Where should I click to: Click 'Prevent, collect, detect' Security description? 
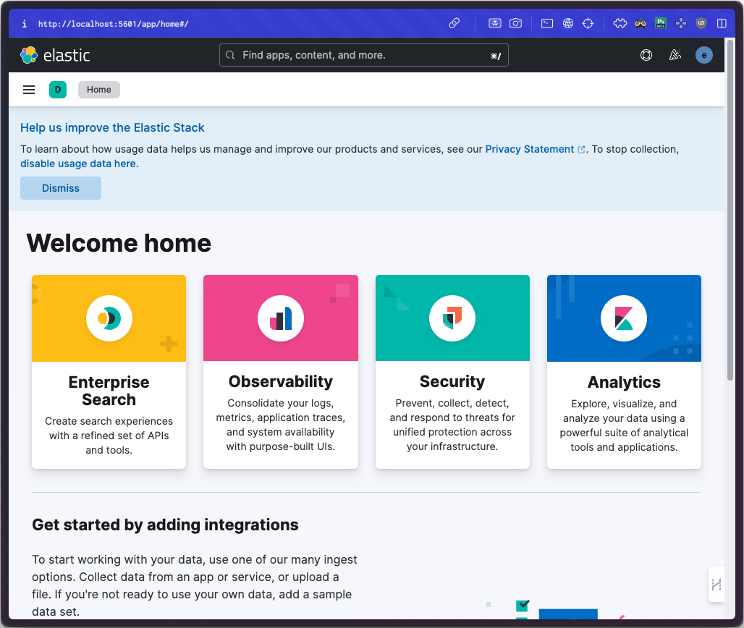click(x=452, y=425)
